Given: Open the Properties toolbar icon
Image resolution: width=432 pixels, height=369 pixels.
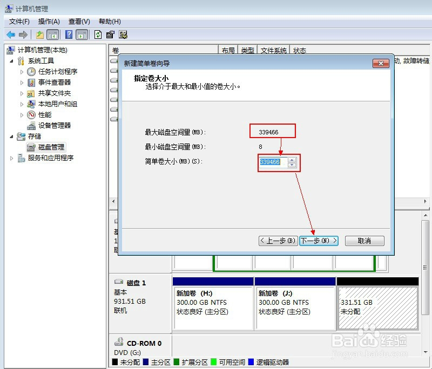Looking at the screenshot, I should 110,35.
